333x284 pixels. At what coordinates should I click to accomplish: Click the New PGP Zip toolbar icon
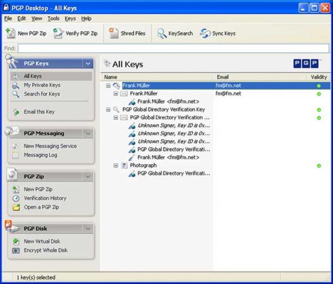click(x=10, y=33)
